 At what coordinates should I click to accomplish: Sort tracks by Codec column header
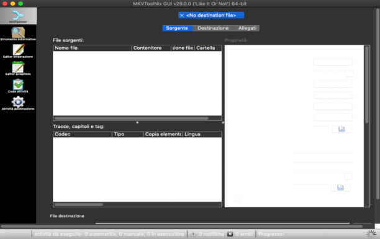pyautogui.click(x=83, y=134)
